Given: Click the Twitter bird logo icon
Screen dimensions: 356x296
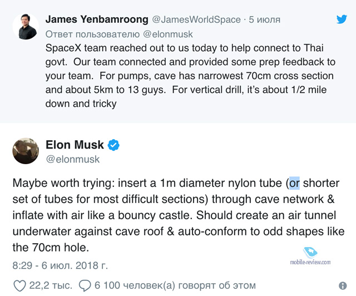Looking at the screenshot, I should [342, 19].
